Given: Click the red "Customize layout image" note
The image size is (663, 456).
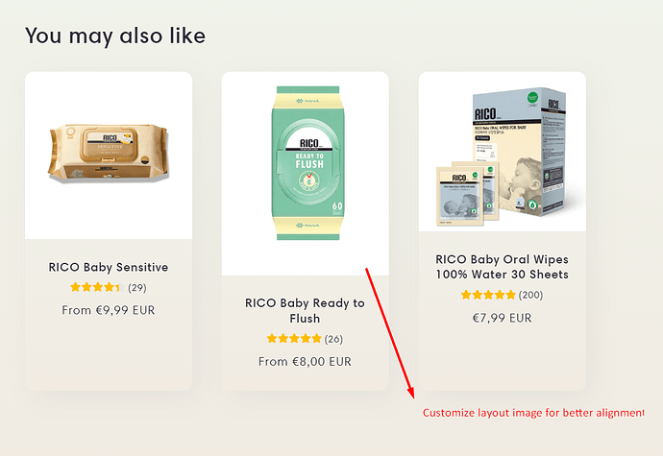Looking at the screenshot, I should tap(534, 413).
